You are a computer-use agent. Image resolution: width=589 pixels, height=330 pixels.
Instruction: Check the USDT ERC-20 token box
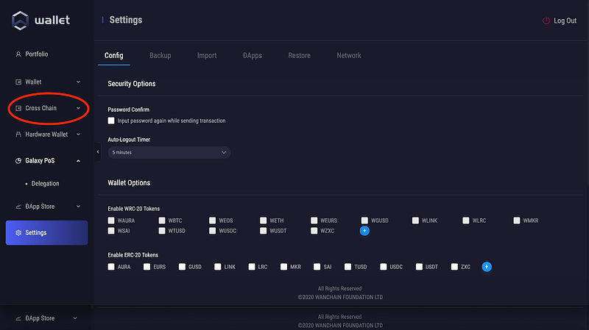click(419, 267)
